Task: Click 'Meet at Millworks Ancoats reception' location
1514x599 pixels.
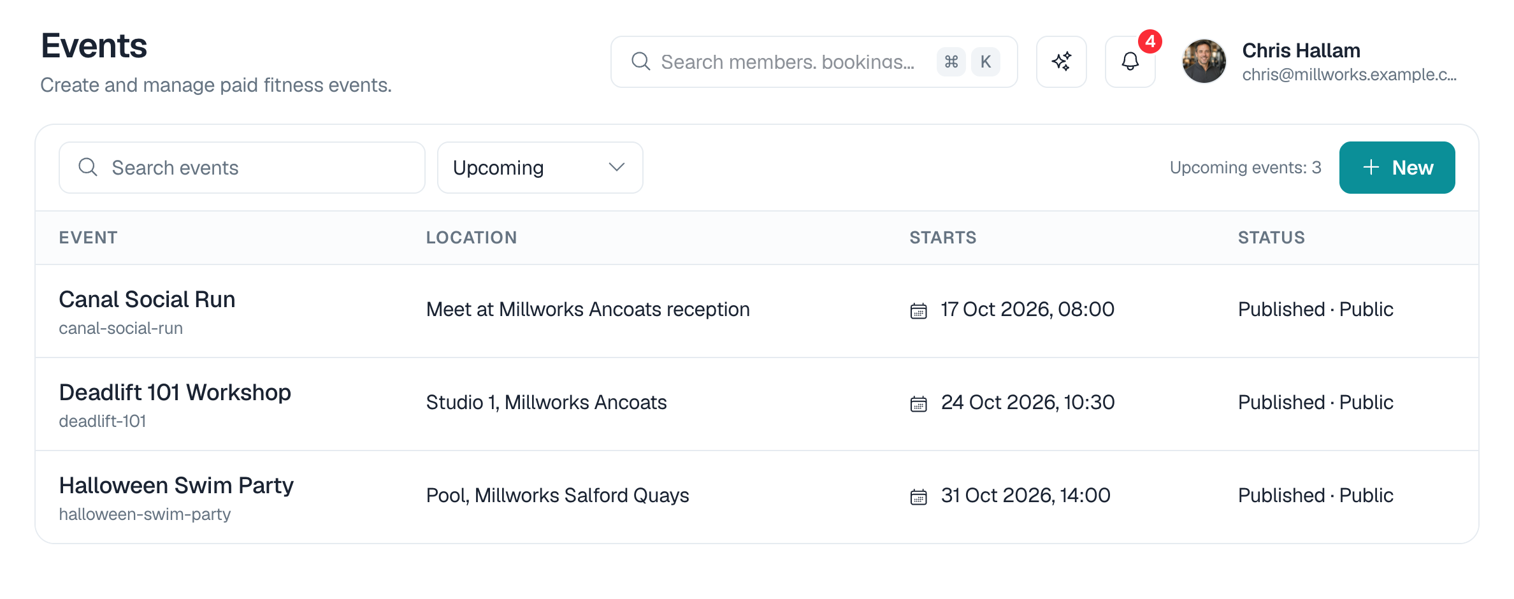Action: tap(588, 310)
